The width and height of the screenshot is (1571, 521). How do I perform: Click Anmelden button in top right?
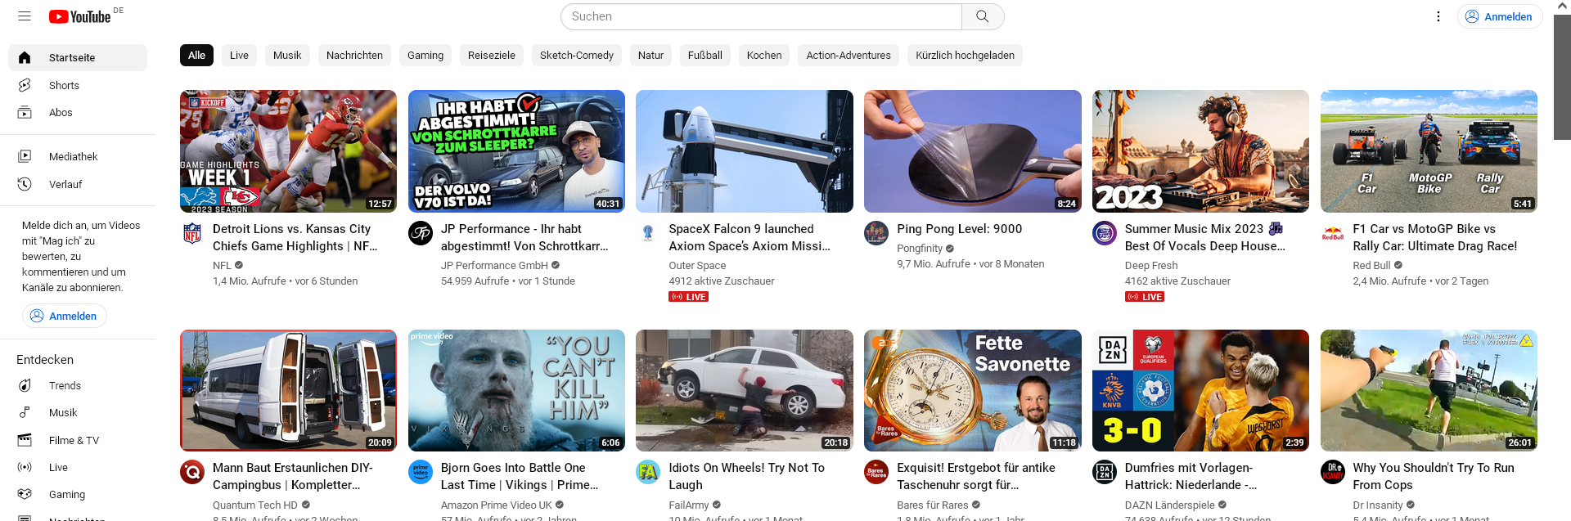coord(1499,16)
